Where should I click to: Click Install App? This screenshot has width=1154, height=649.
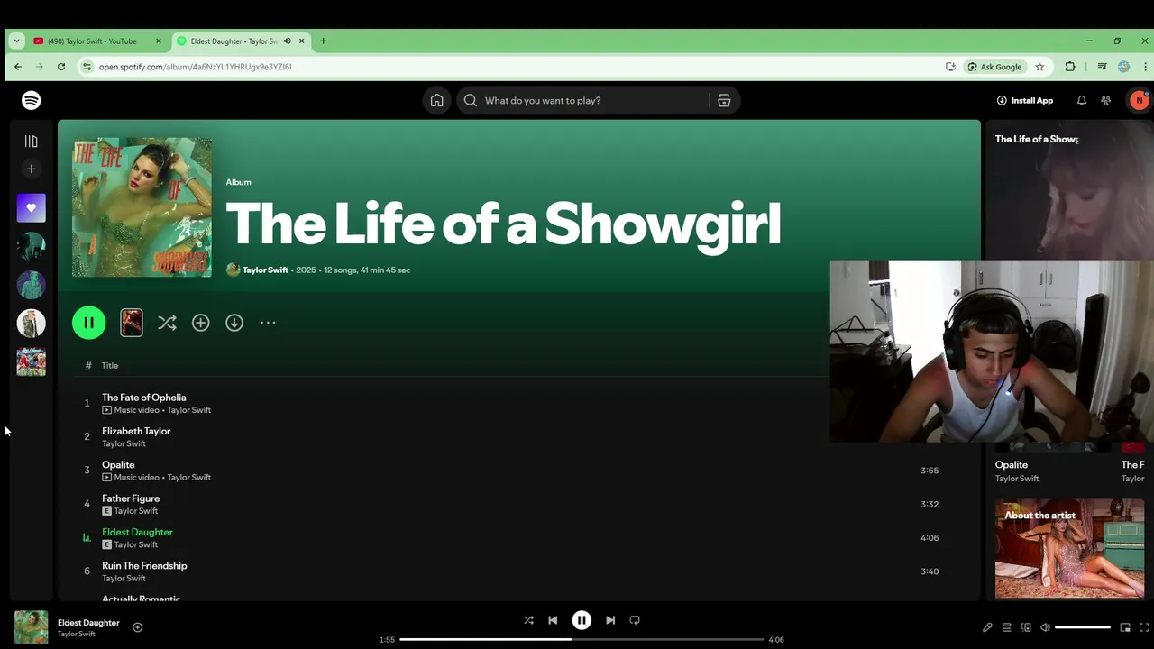[1025, 100]
